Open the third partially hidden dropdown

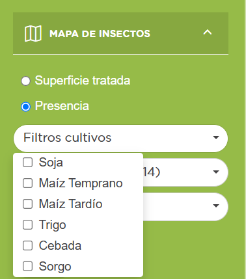(x=185, y=207)
